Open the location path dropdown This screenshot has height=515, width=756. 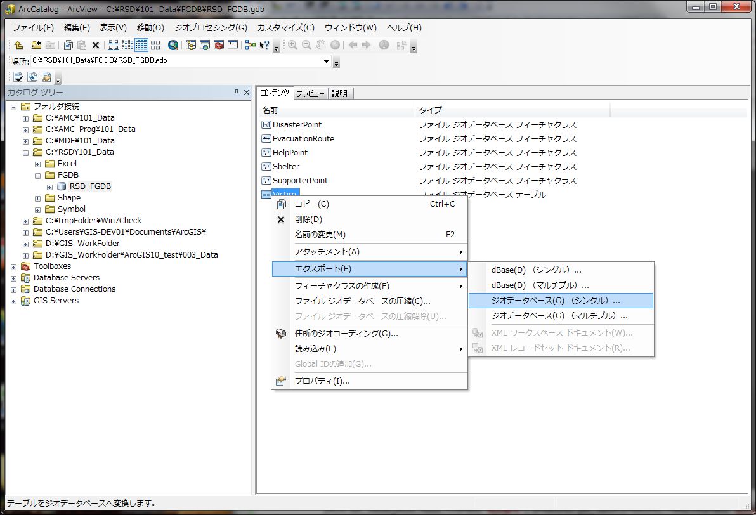pos(327,62)
